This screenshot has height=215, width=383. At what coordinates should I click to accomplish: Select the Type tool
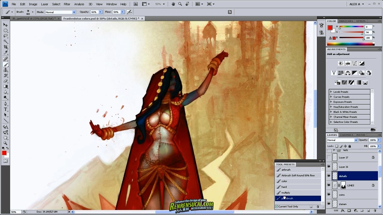(x=5, y=109)
